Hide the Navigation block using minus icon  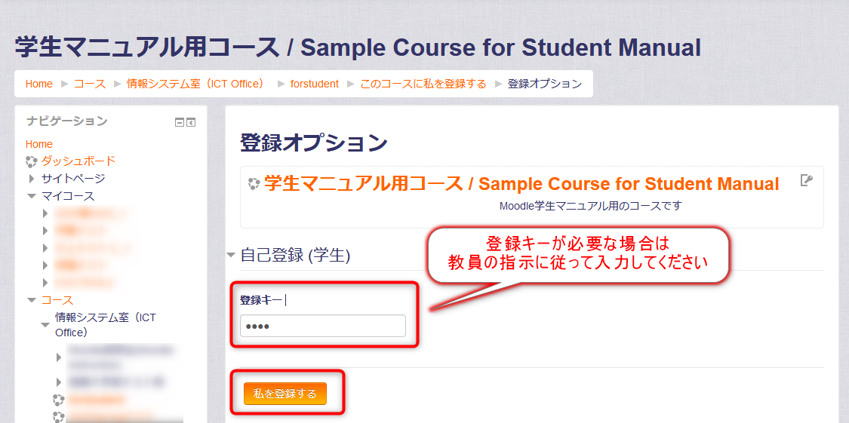(180, 123)
